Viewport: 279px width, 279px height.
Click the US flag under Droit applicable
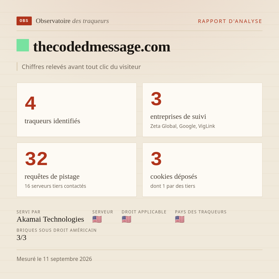(x=126, y=219)
